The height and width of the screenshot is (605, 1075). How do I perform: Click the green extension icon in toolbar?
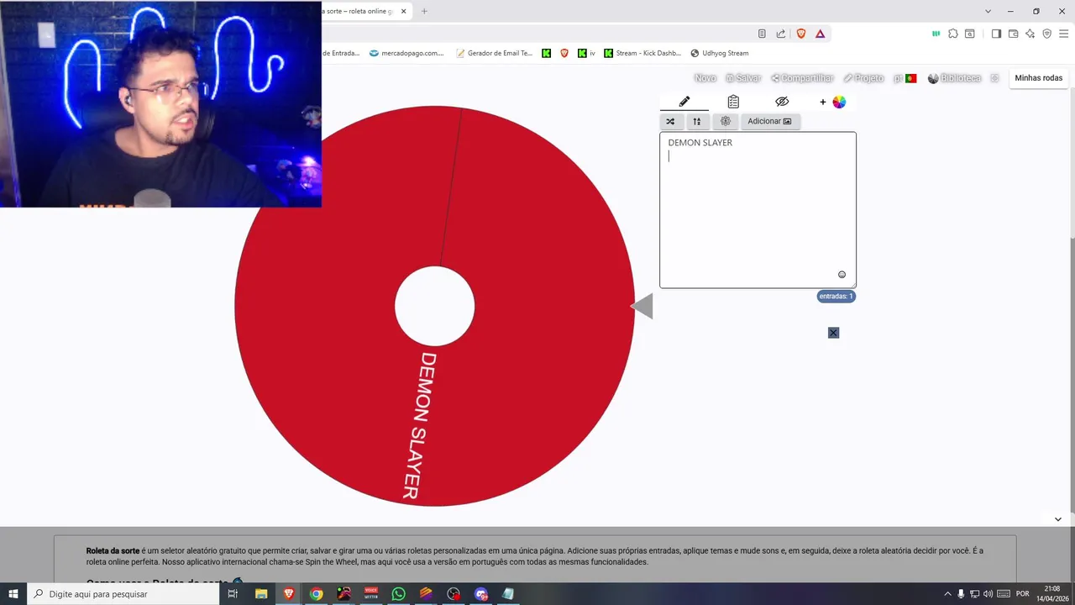coord(936,34)
